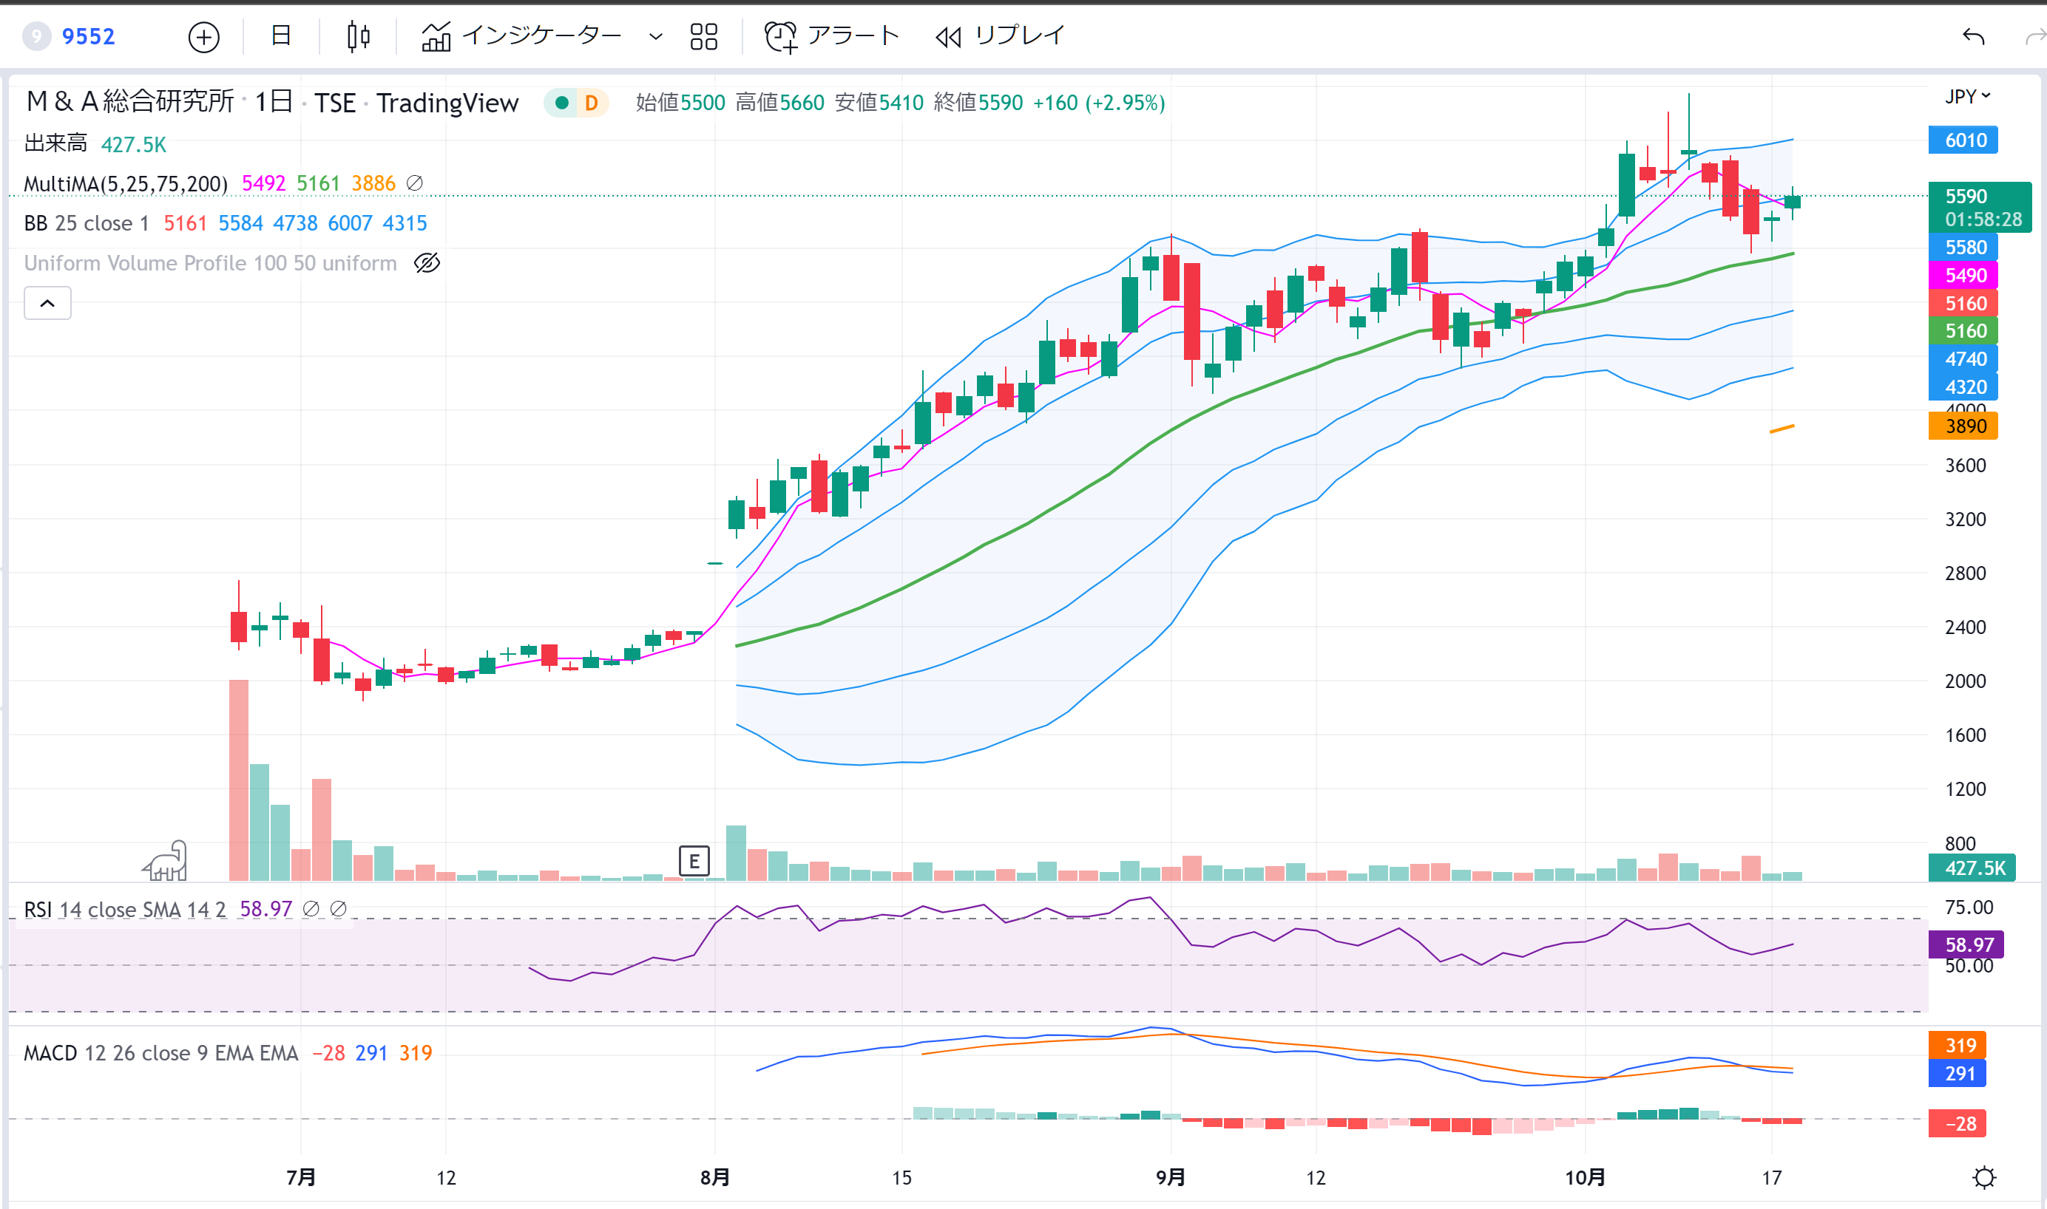Click the 6010 price label on scale
Viewport: 2047px width, 1209px height.
point(1964,140)
